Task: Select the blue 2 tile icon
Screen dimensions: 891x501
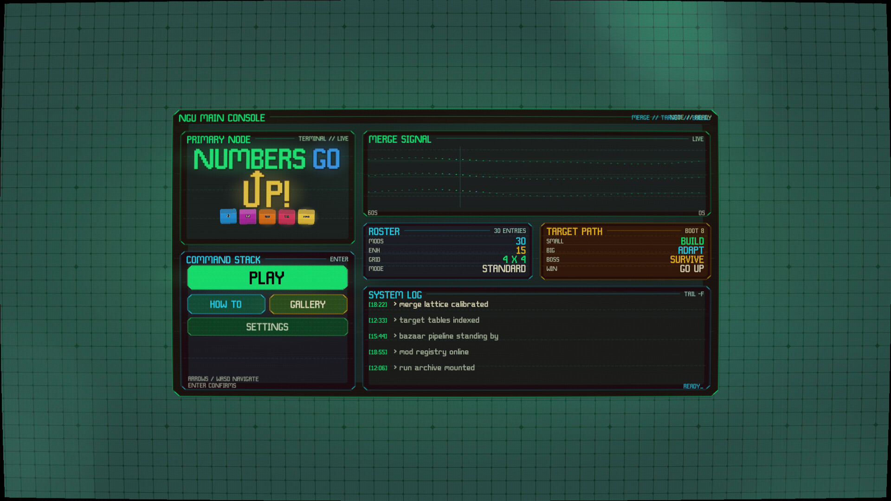Action: click(x=228, y=216)
